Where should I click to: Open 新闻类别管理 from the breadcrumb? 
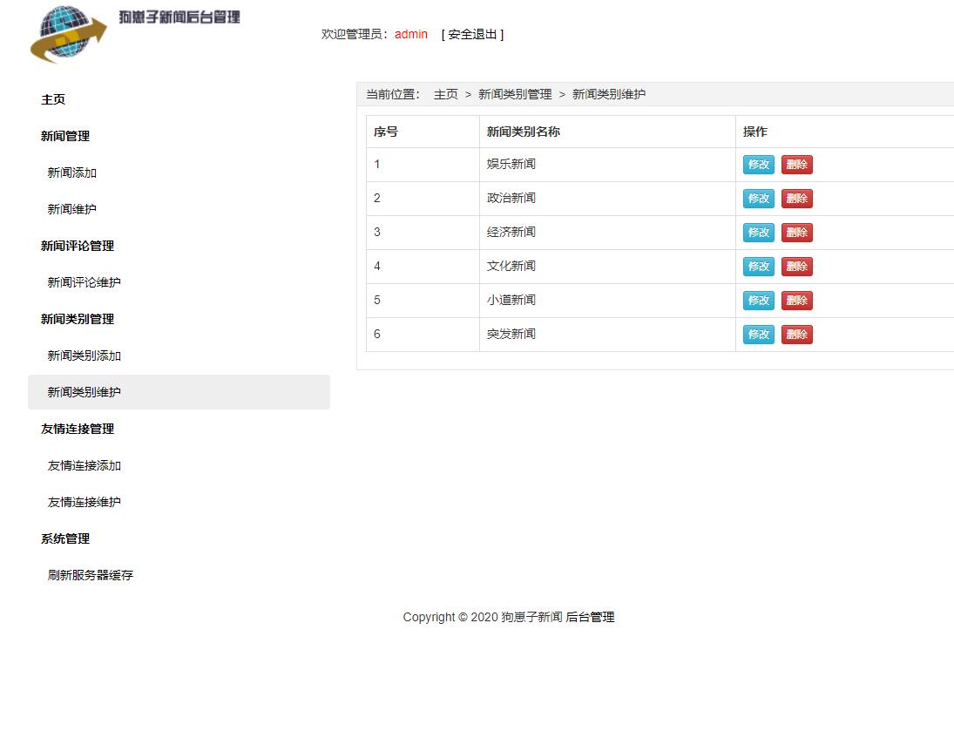click(514, 94)
